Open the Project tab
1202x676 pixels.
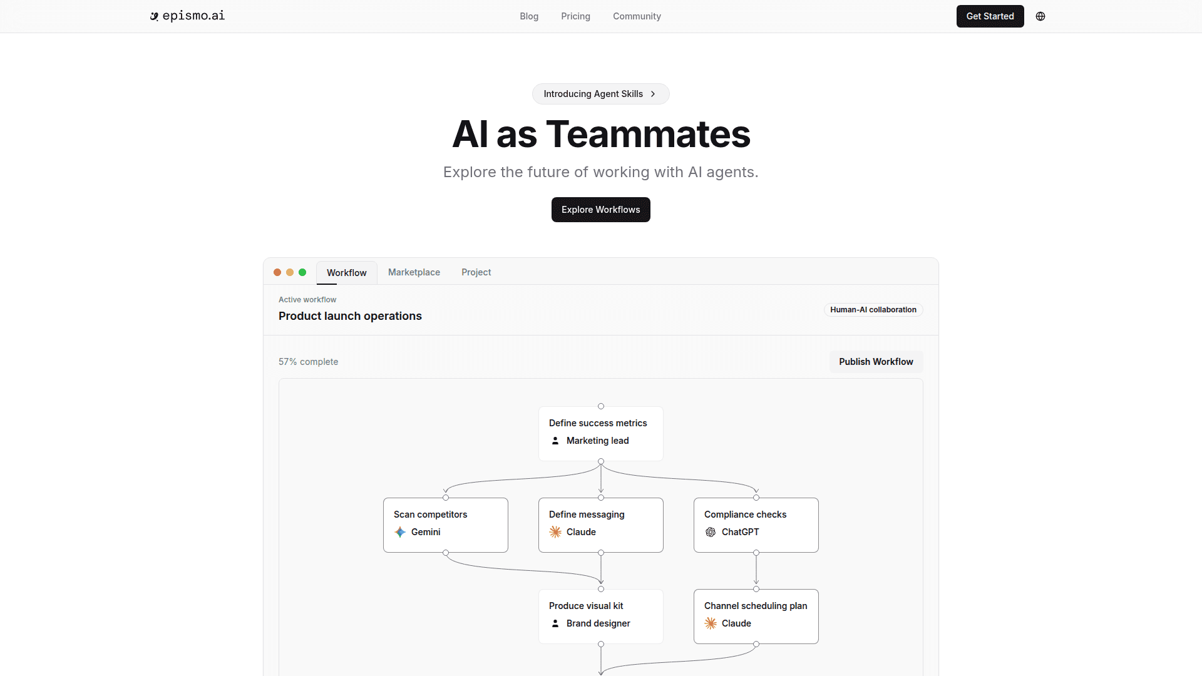click(476, 272)
